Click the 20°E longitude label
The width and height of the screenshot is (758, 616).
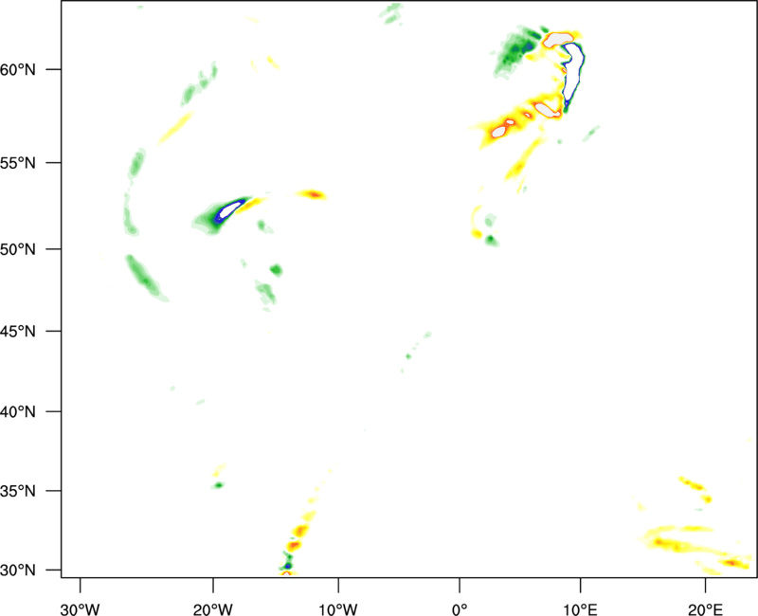click(705, 609)
